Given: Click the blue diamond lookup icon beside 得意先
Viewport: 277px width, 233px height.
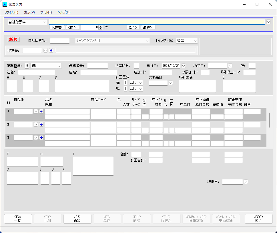Looking at the screenshot, I should pos(51,50).
